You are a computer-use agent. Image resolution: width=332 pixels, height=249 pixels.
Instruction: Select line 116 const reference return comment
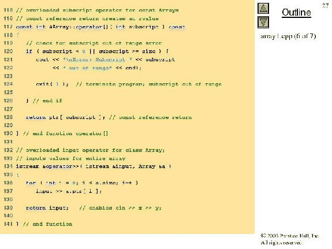[x=87, y=18]
